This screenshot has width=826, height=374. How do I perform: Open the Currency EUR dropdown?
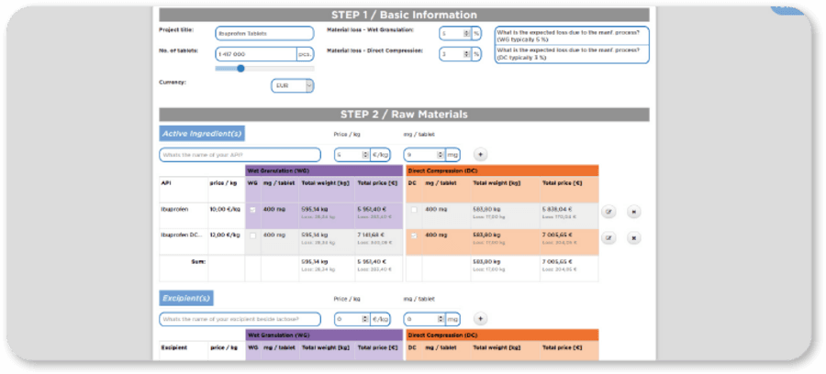click(293, 85)
